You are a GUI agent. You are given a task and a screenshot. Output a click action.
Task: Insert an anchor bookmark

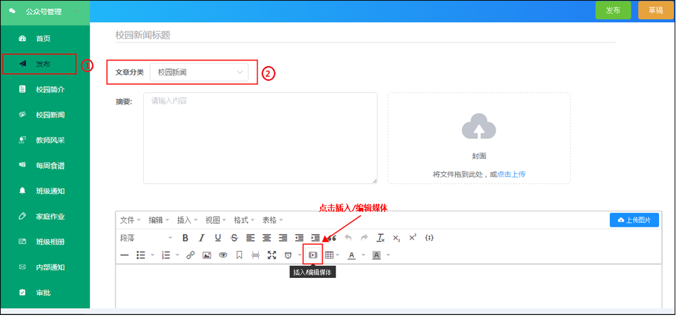pos(239,256)
